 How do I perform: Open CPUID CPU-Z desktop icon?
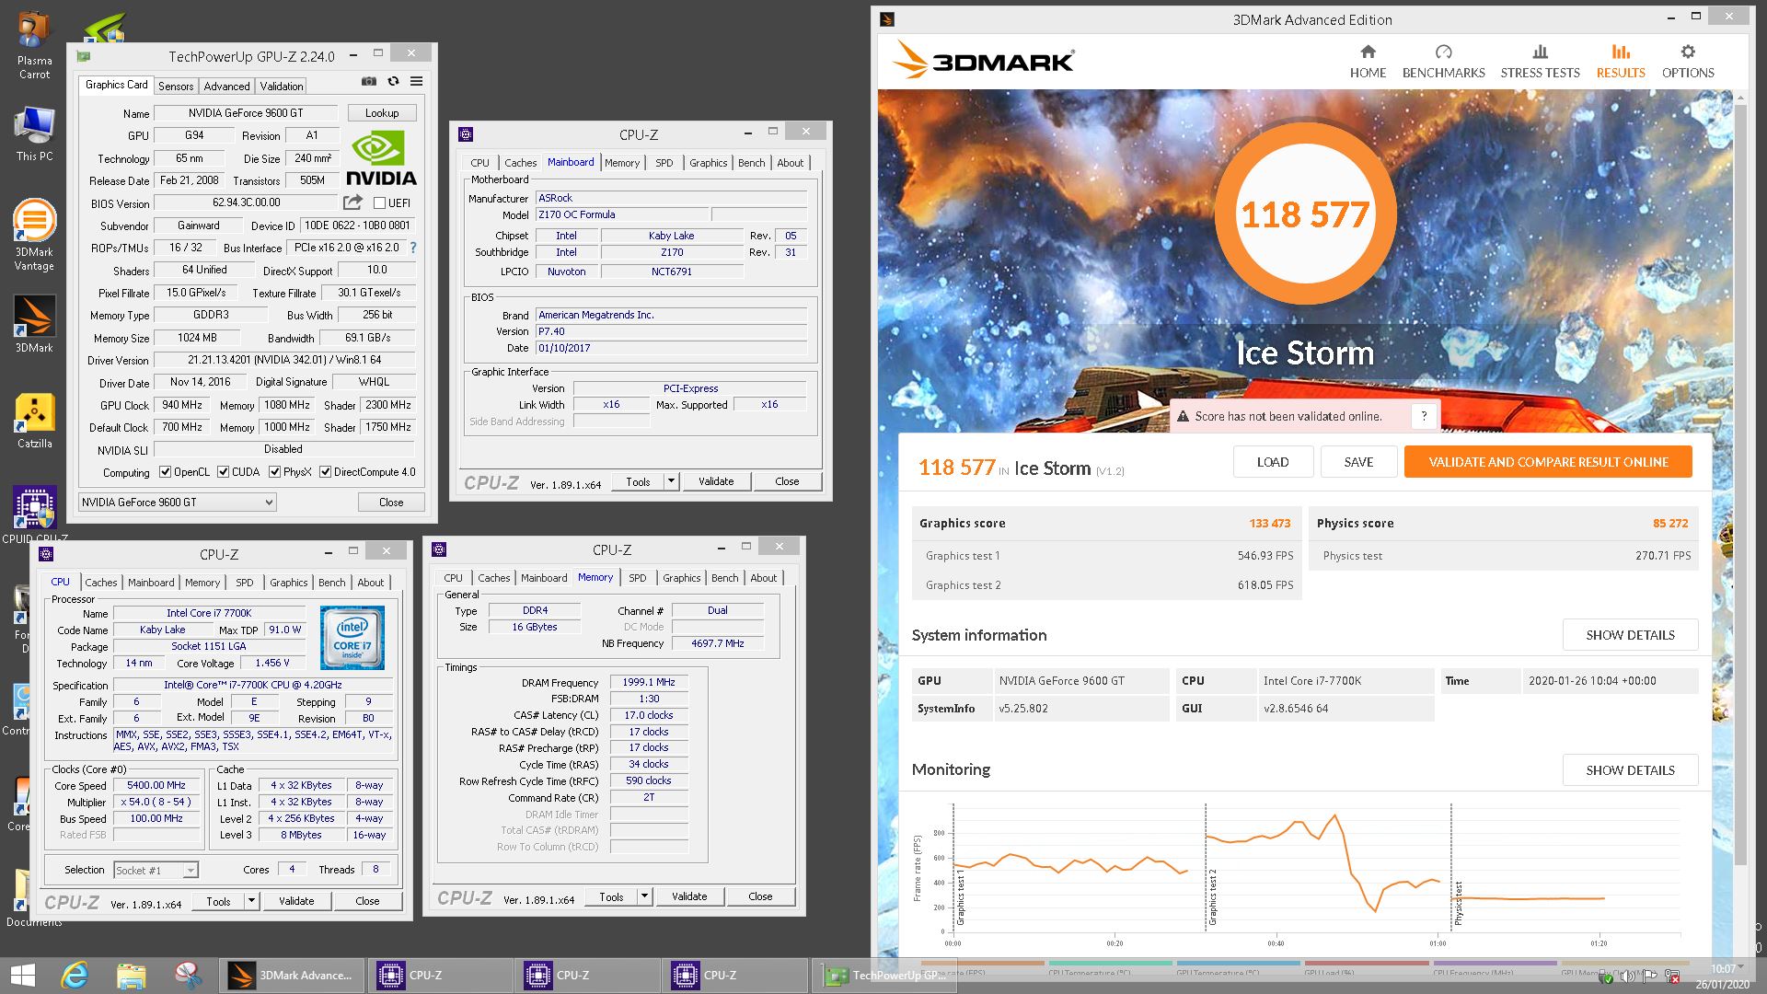tap(34, 515)
